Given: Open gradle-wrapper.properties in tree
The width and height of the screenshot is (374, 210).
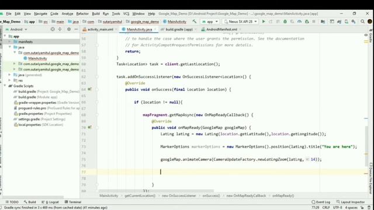Looking at the screenshot, I should (47, 103).
